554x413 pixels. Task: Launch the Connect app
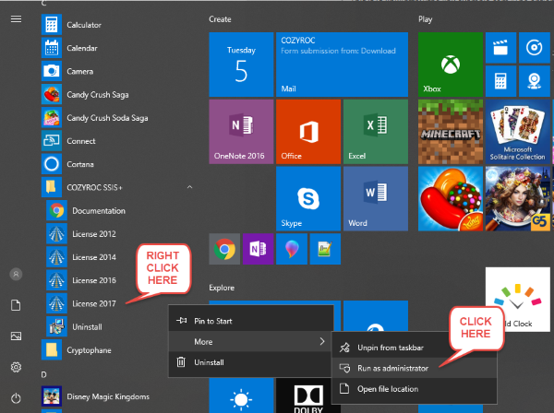click(x=116, y=141)
